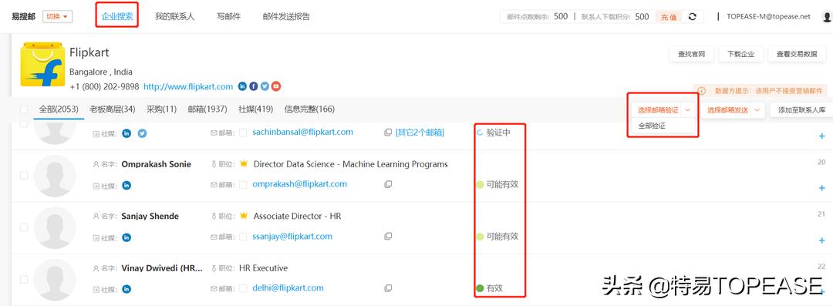Select the Omprakash Sonie row checkbox
The image size is (833, 306).
24,175
